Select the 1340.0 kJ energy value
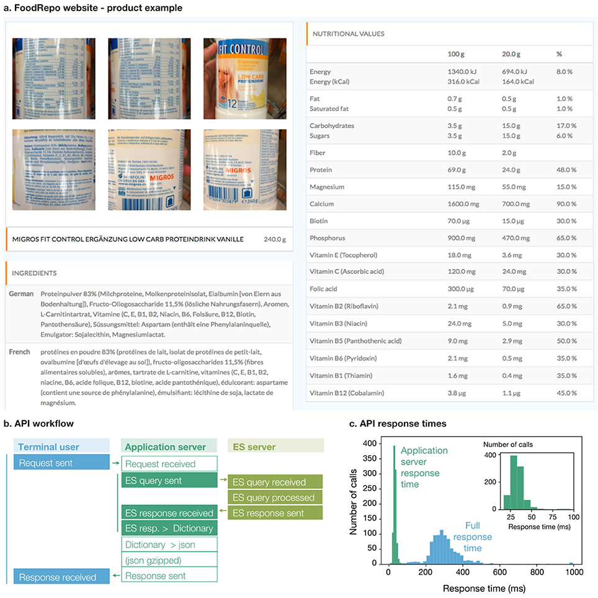The height and width of the screenshot is (598, 598). click(462, 71)
